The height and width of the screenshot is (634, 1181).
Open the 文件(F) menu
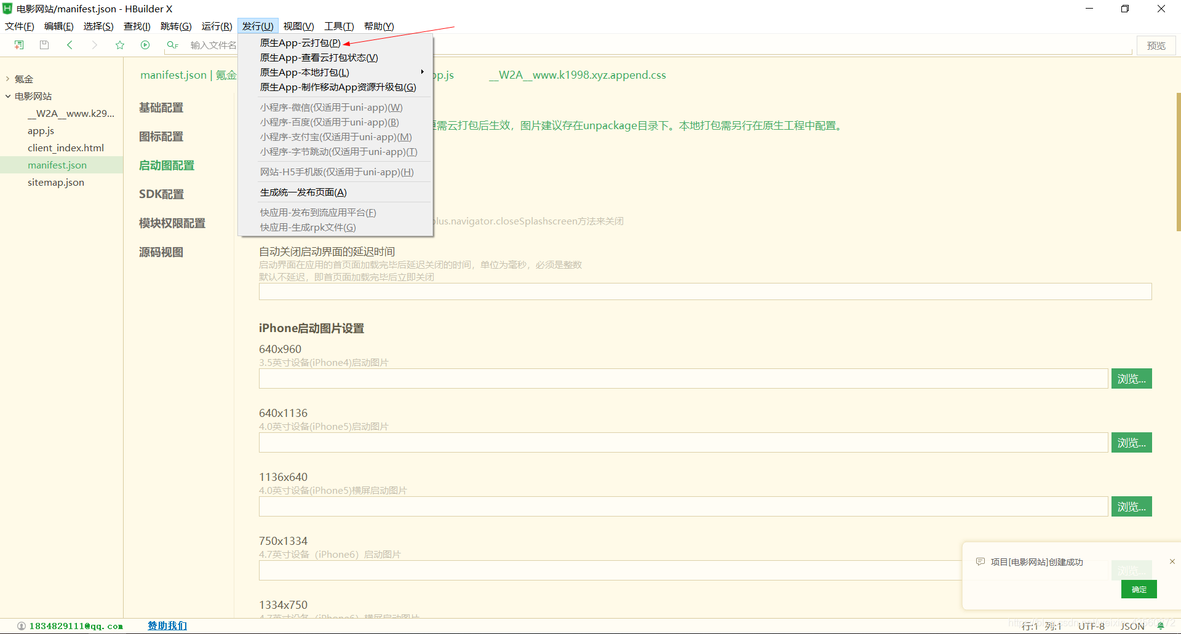click(20, 26)
